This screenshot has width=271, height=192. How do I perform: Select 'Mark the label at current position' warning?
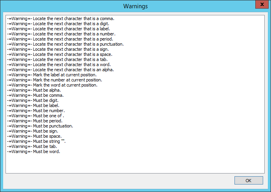tap(51, 75)
